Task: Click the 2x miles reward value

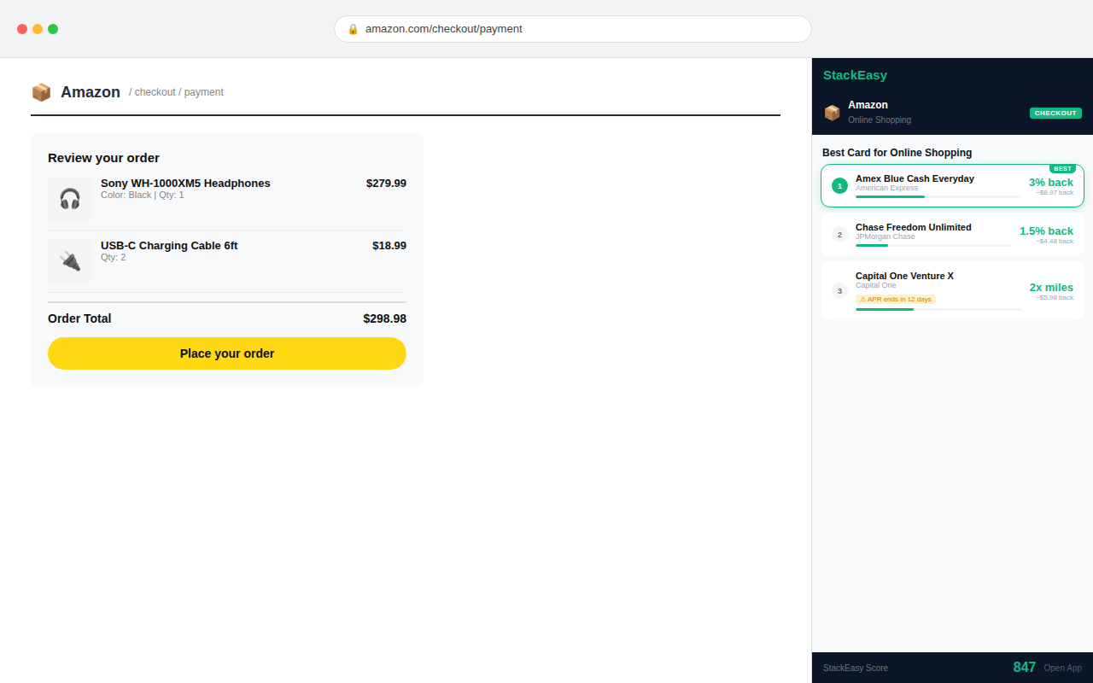Action: 1051,288
